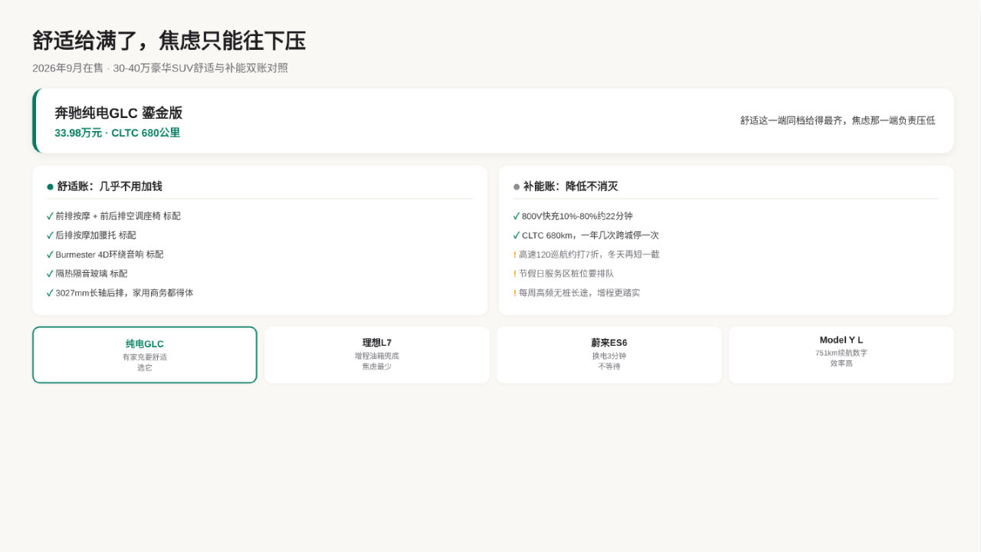
Task: Click the text 高速120巡航约打7折，冬天再短一截
Action: click(589, 255)
